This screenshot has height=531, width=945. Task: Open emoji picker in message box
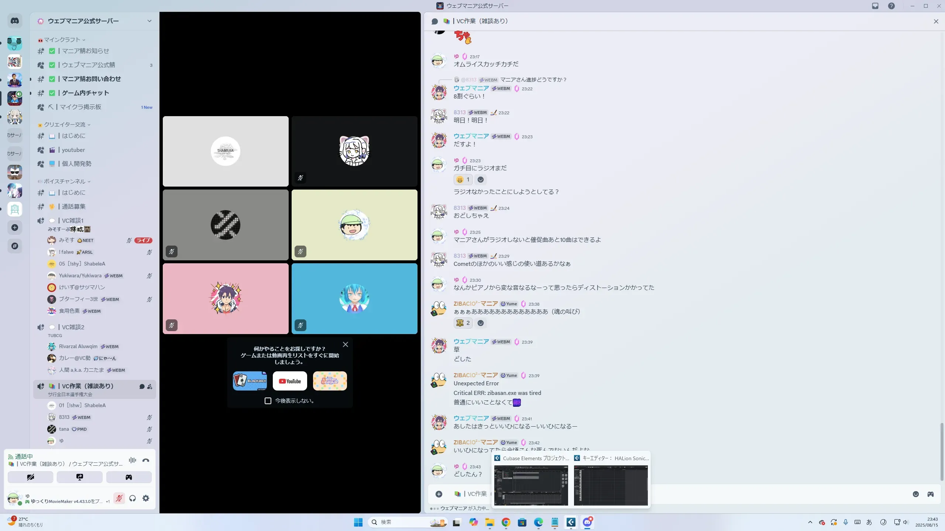click(915, 494)
